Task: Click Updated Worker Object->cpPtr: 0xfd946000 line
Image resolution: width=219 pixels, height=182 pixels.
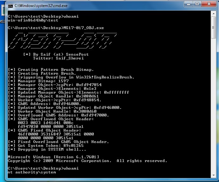Action: click(65, 108)
